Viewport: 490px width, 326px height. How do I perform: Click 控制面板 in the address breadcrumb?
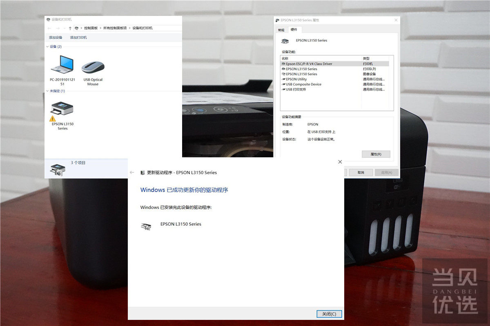click(91, 28)
